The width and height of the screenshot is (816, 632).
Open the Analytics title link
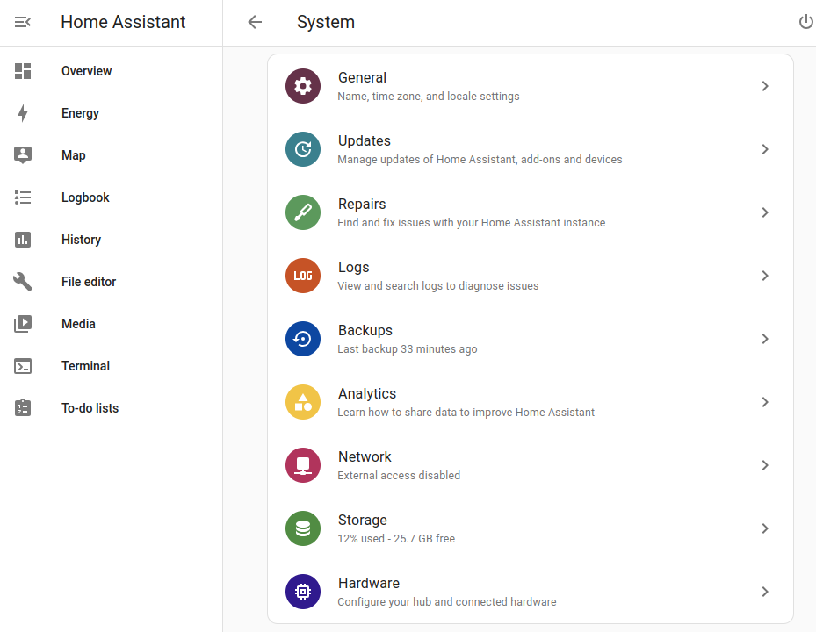pyautogui.click(x=367, y=394)
